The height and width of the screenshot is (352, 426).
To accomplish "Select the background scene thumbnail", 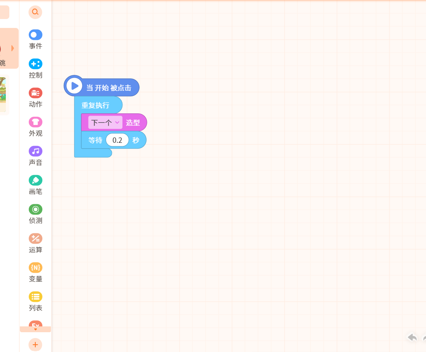I will pyautogui.click(x=3, y=94).
